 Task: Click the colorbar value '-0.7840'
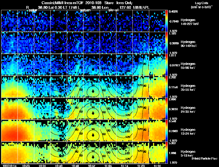174,21
